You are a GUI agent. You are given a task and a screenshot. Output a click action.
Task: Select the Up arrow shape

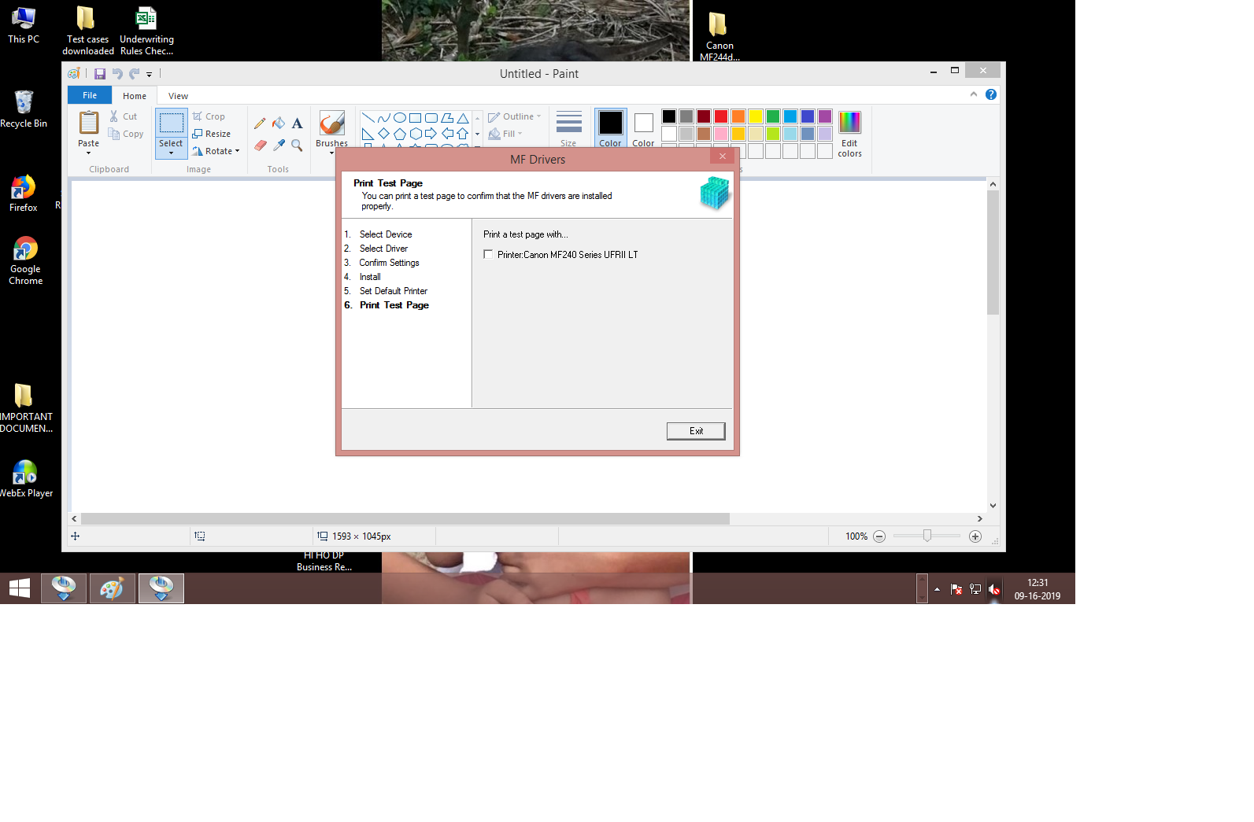463,134
